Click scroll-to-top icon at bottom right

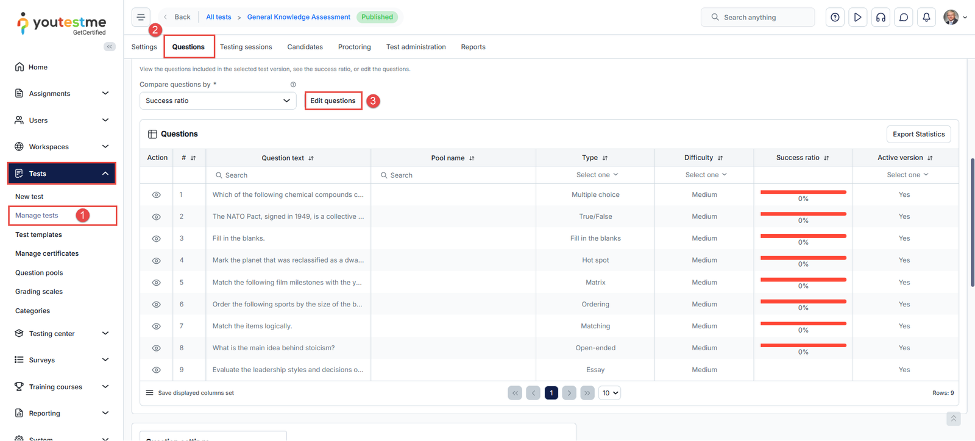tap(954, 418)
